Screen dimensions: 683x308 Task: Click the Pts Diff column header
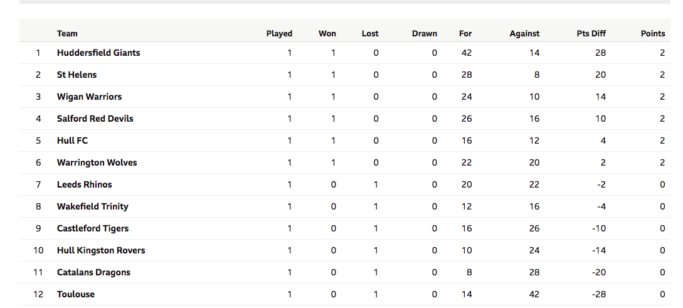(591, 33)
